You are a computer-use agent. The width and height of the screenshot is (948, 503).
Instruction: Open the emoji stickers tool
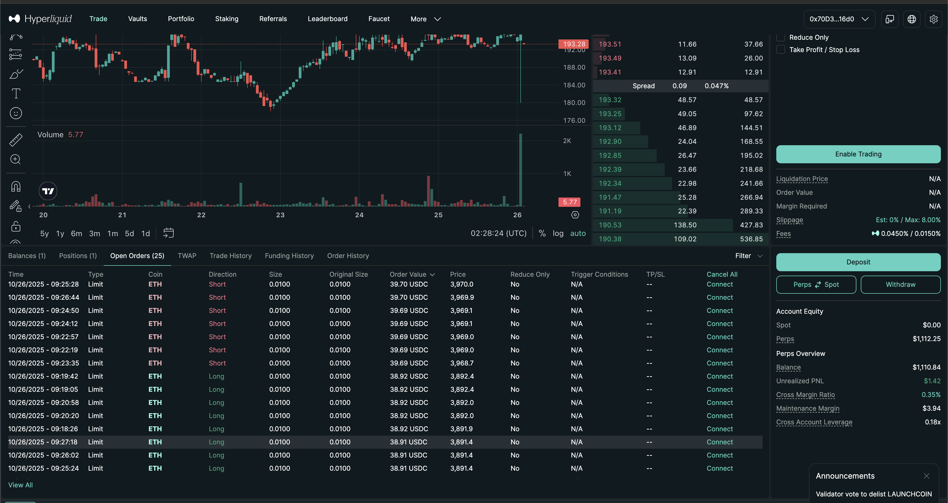15,113
